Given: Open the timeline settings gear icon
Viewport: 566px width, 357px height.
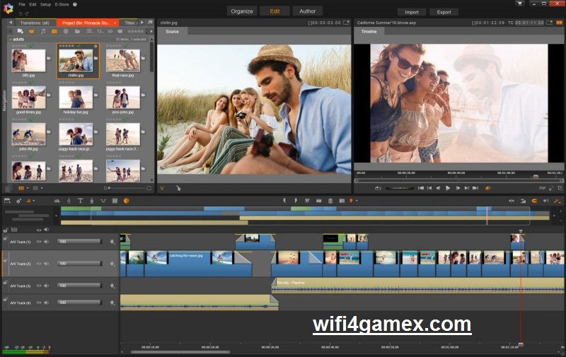Looking at the screenshot, I should pos(18,201).
